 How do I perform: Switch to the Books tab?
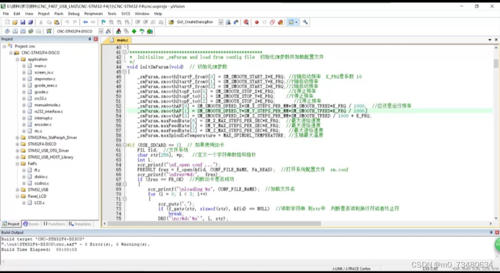31,224
